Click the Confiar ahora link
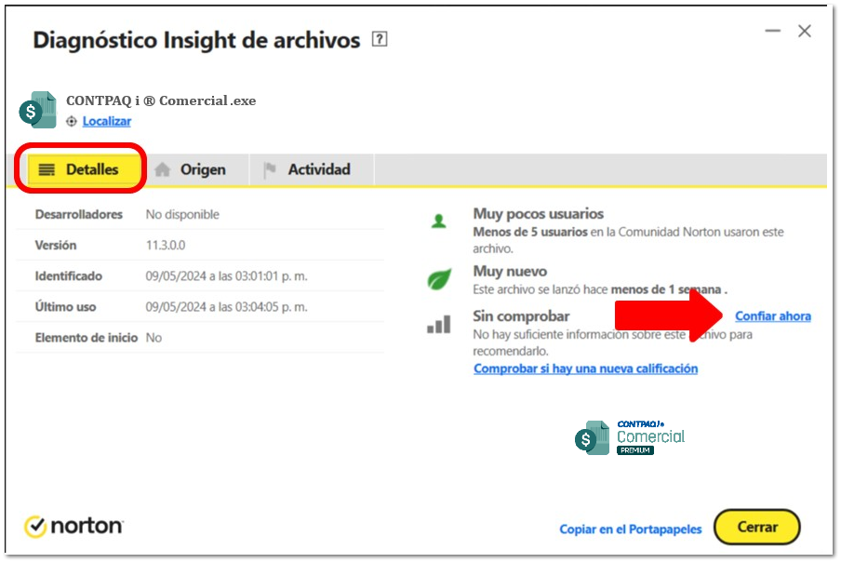 click(x=773, y=316)
